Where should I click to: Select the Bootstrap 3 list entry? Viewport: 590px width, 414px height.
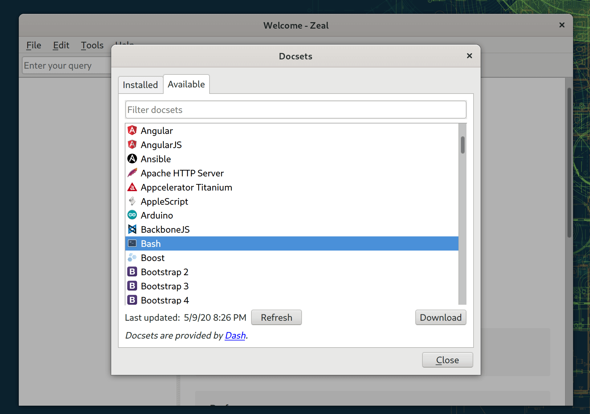(x=292, y=286)
